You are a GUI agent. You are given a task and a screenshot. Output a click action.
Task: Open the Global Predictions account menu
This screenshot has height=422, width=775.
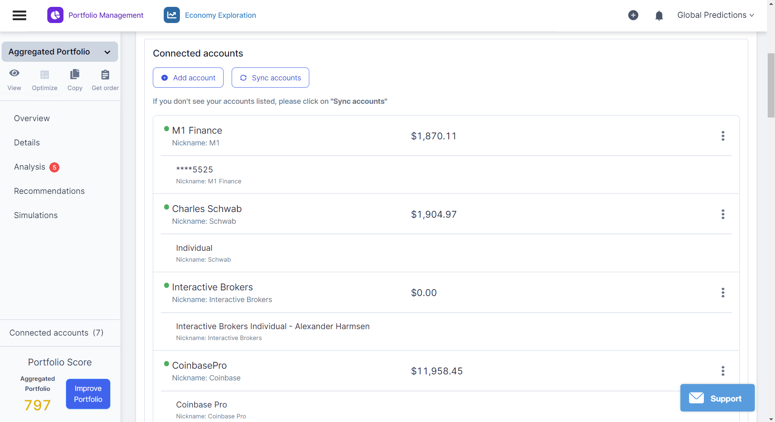715,15
